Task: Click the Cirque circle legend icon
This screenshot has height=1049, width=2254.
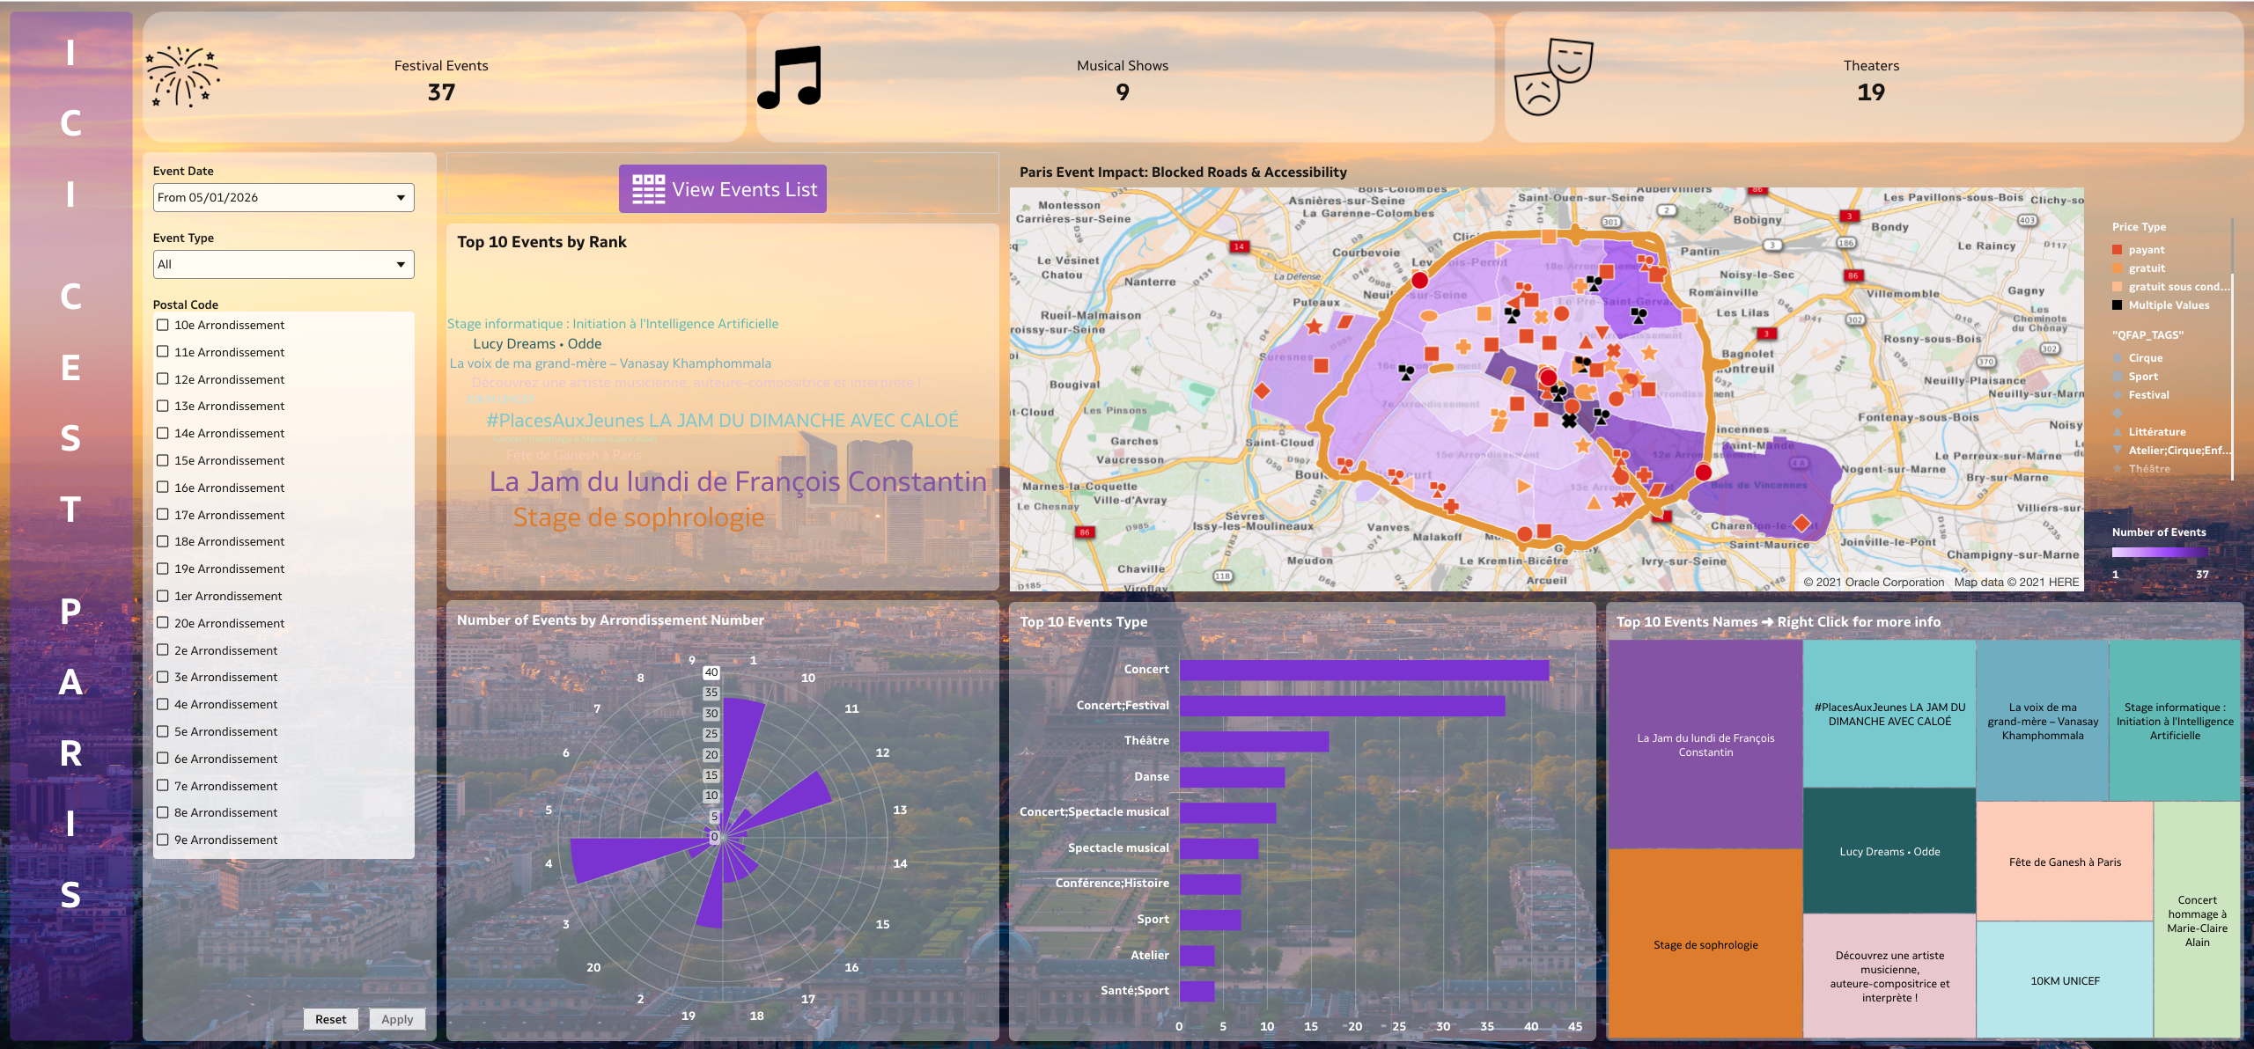Action: pos(2118,358)
